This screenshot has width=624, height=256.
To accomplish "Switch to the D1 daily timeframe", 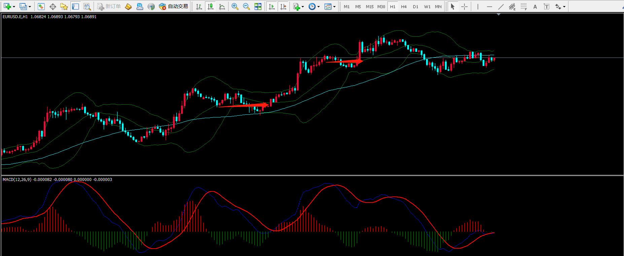I will coord(416,6).
